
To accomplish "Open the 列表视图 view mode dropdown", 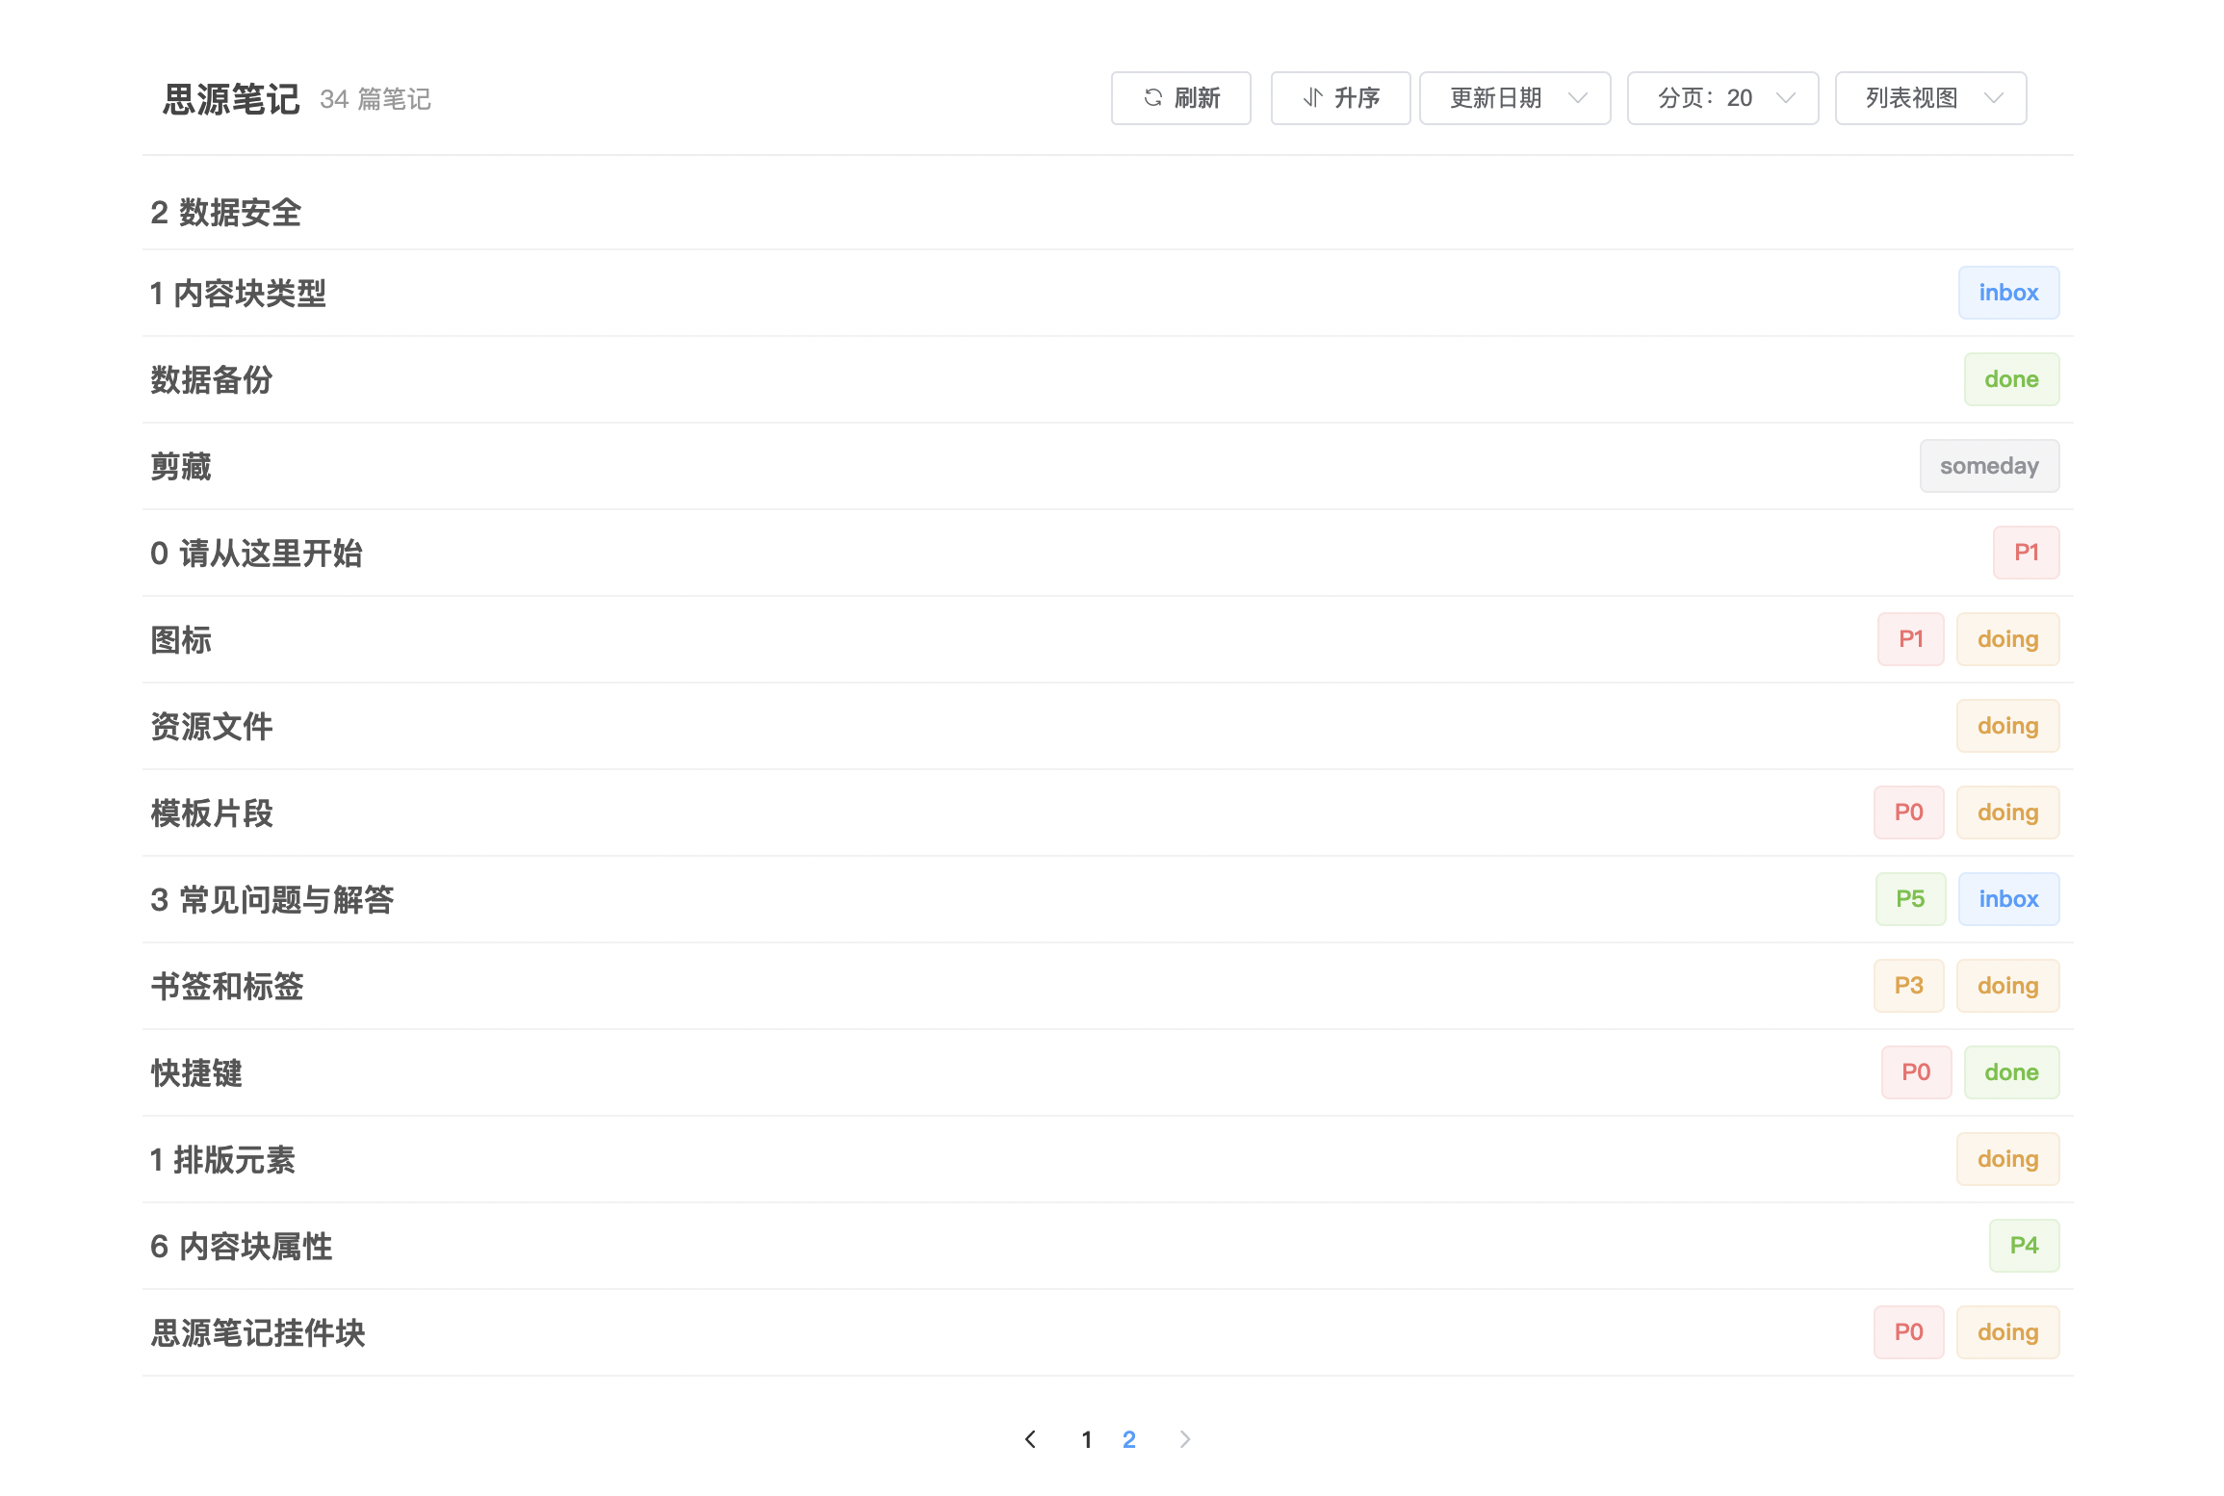I will (x=1930, y=98).
